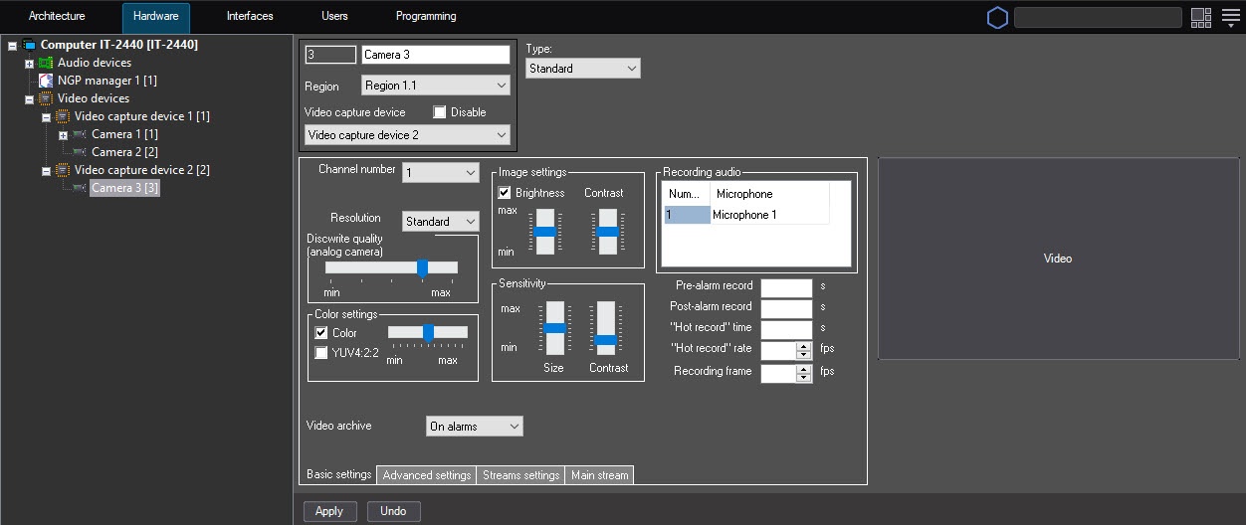Click the Computer IT-2440 monitor icon
Viewport: 1246px width, 525px height.
(x=29, y=45)
